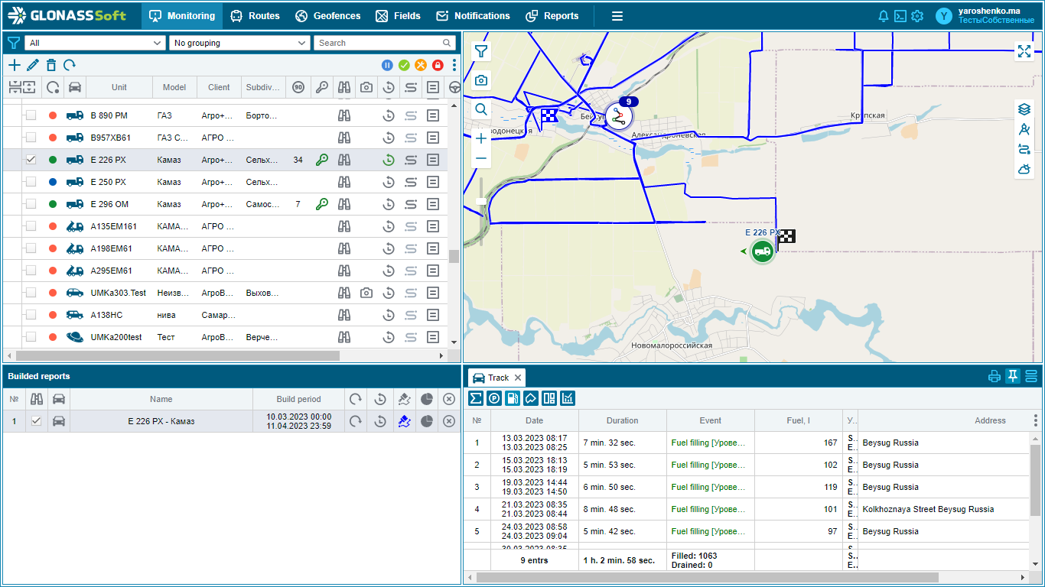The height and width of the screenshot is (587, 1045).
Task: Open the map filter funnel tool
Action: [x=481, y=51]
